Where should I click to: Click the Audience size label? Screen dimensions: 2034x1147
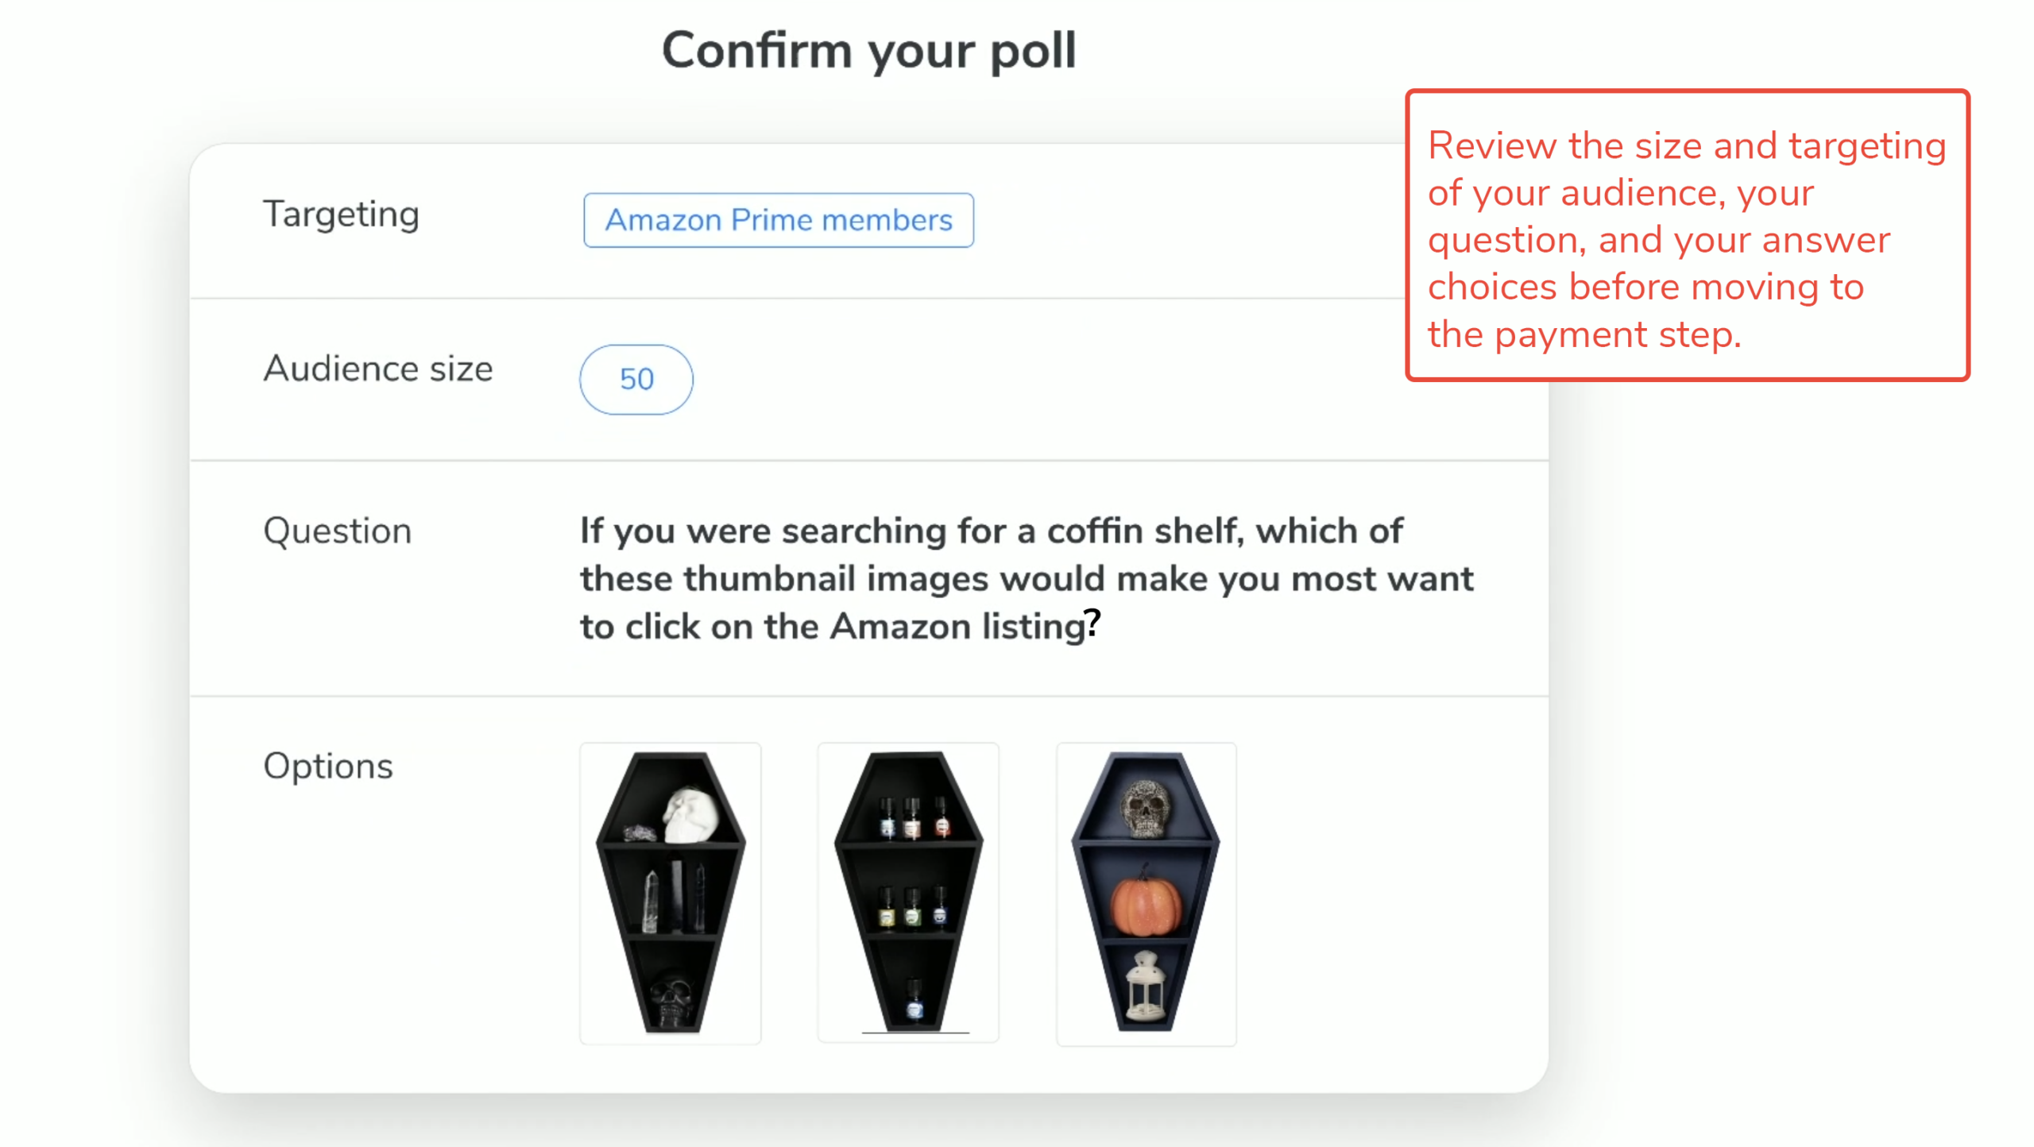click(x=378, y=368)
